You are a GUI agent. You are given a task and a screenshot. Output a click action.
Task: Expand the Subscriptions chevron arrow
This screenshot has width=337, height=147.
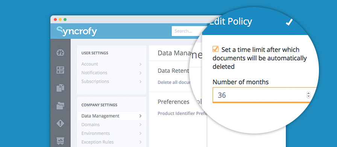[140, 82]
